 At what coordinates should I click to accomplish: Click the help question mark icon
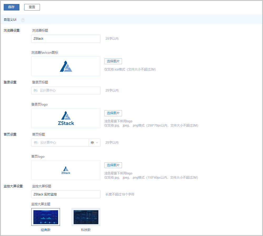[23, 20]
